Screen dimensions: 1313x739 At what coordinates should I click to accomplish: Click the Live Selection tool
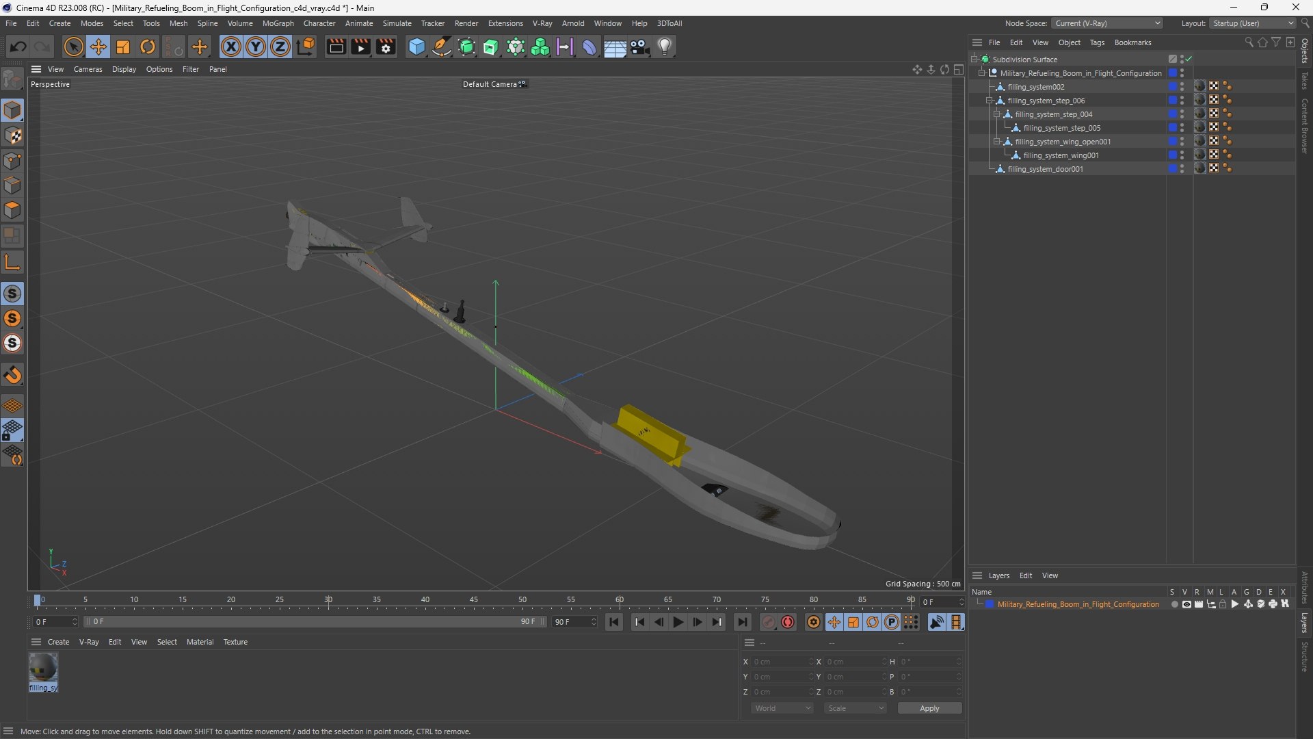73,47
